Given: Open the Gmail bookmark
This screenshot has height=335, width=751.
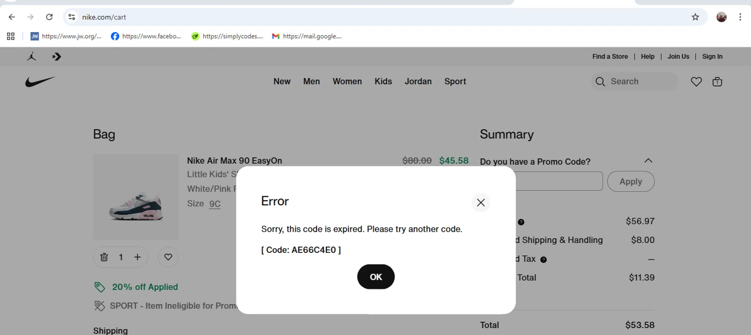Looking at the screenshot, I should pos(307,36).
